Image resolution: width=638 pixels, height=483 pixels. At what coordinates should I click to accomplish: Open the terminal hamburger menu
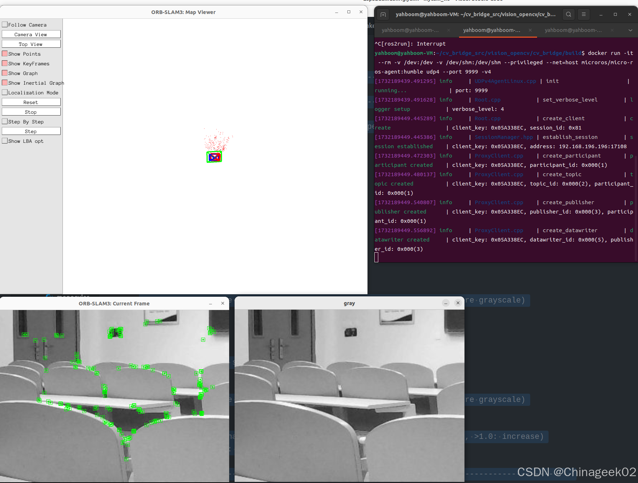click(x=583, y=14)
